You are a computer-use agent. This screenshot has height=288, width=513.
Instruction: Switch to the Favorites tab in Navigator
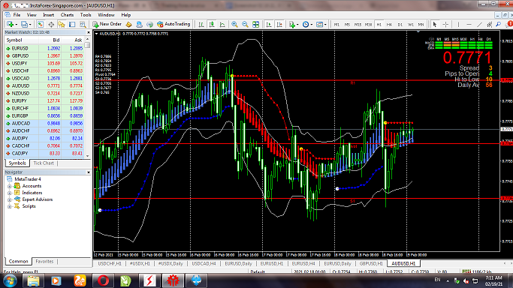click(44, 262)
